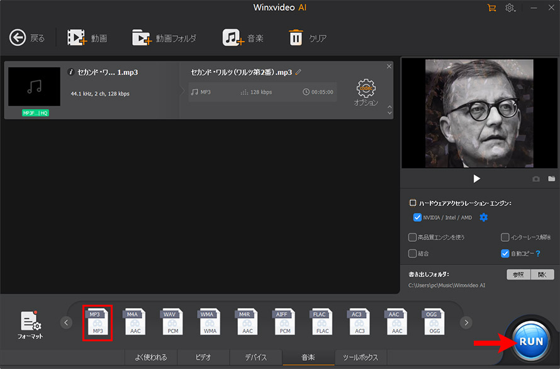560x369 pixels.
Task: Switch to the よく使われる tab
Action: pos(151,357)
